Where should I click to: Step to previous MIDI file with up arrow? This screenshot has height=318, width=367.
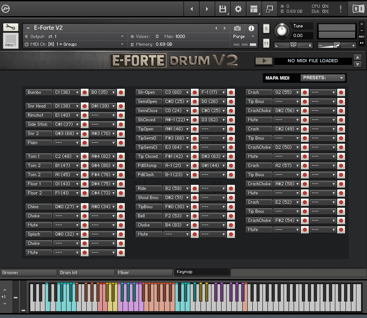pyautogui.click(x=358, y=58)
